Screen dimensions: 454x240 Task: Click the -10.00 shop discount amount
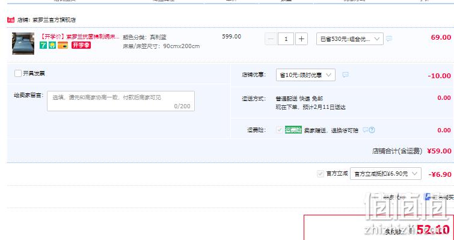(x=439, y=76)
